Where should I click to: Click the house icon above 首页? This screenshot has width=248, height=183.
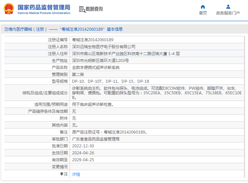pyautogui.click(x=203, y=7)
